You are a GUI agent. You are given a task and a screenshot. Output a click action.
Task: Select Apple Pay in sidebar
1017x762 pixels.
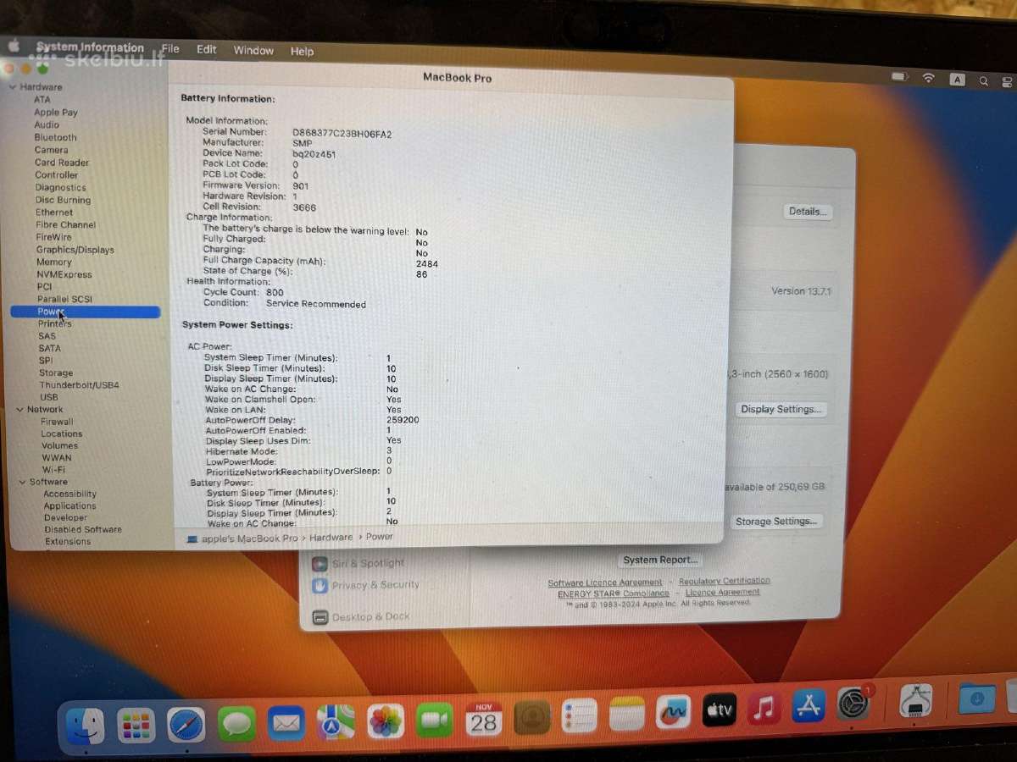click(56, 113)
